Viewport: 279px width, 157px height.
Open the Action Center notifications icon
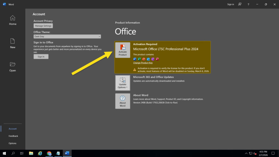click(273, 153)
